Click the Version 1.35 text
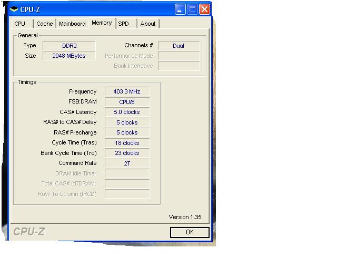 click(185, 217)
